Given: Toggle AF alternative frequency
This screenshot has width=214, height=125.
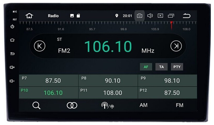Looking at the screenshot, I should click(x=146, y=67).
